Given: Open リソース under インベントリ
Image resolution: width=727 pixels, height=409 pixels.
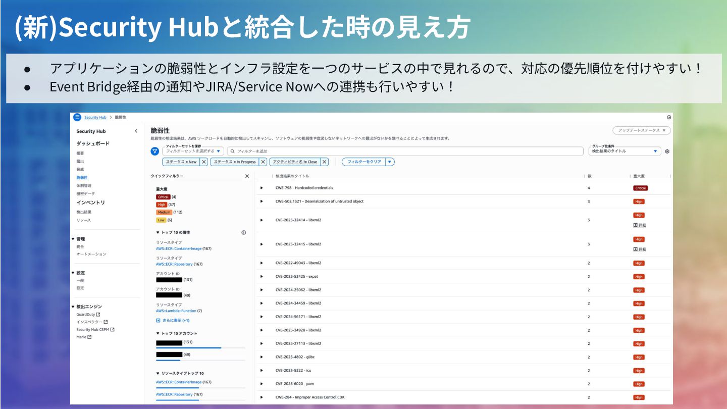Looking at the screenshot, I should 84,220.
